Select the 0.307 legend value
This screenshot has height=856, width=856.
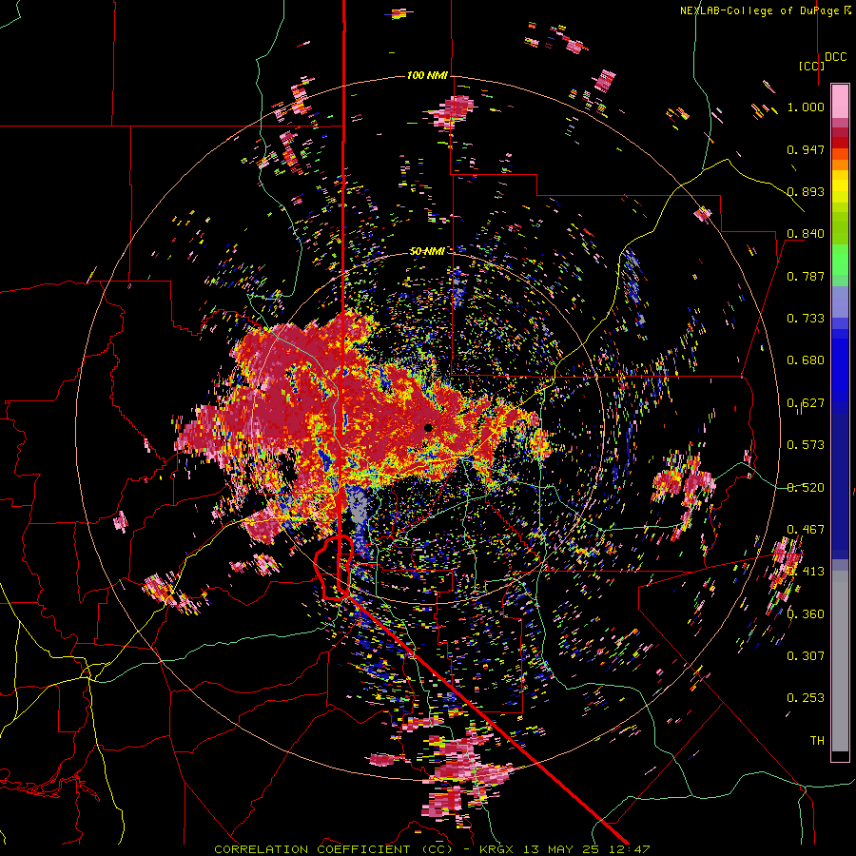tap(806, 656)
